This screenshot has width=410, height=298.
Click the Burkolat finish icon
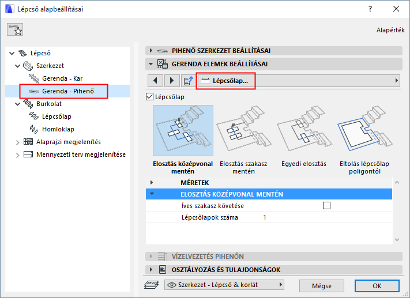tap(28, 104)
